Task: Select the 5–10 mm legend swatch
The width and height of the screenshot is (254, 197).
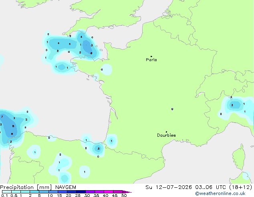Action: [x=44, y=192]
